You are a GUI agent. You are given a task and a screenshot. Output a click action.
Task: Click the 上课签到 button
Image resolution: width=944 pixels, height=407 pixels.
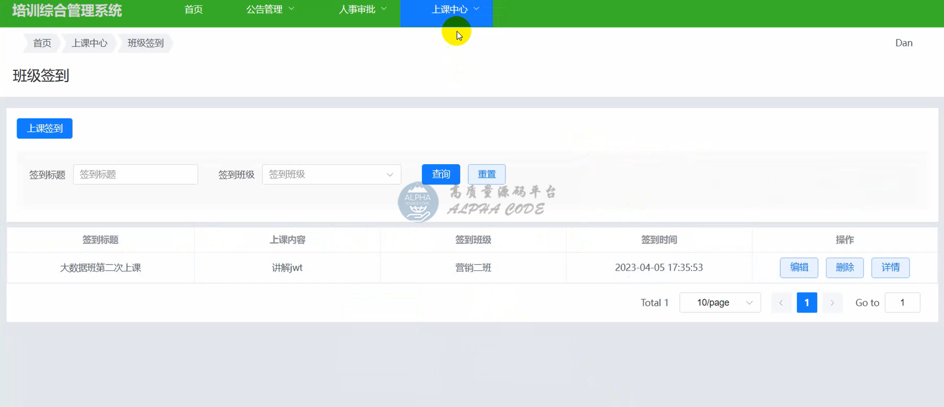point(45,128)
